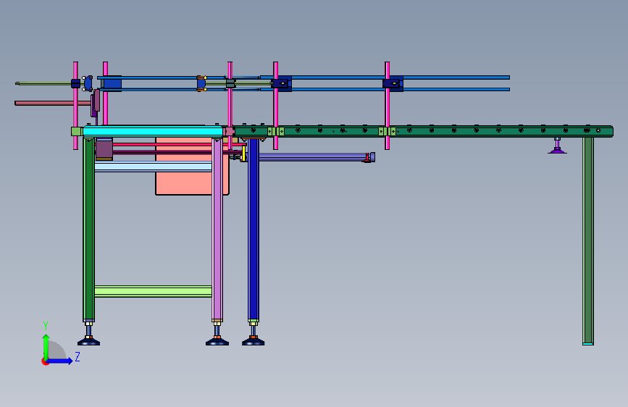Pick the lower blue guide rail
This screenshot has width=628, height=407.
[385, 89]
